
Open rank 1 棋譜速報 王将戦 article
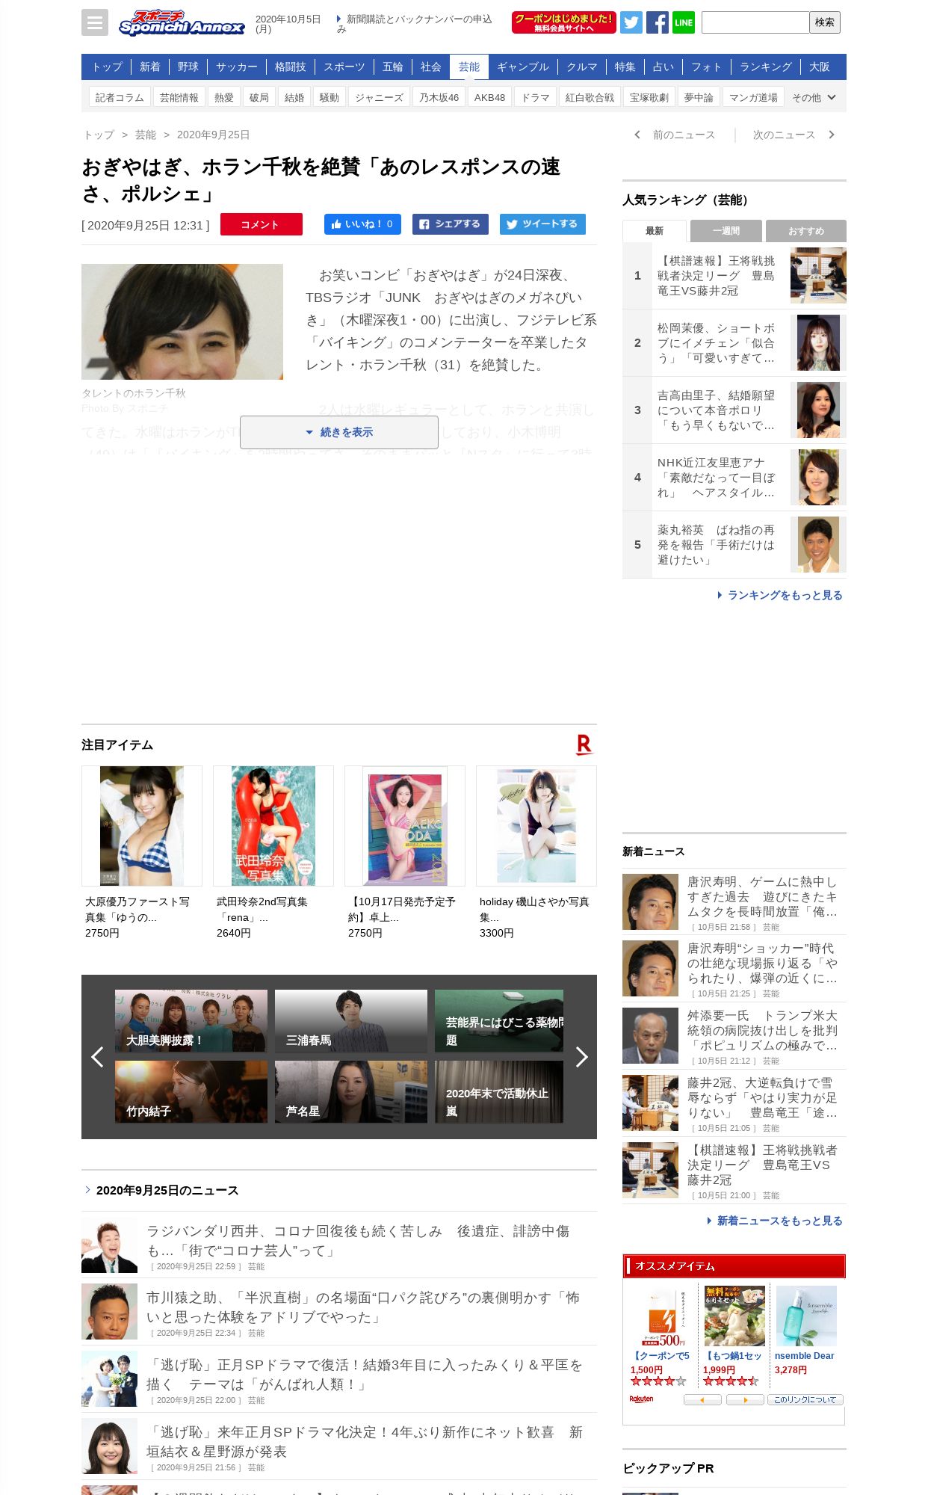point(734,276)
